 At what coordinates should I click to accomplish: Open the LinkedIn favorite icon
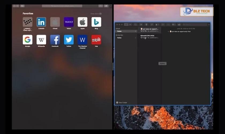tap(41, 22)
